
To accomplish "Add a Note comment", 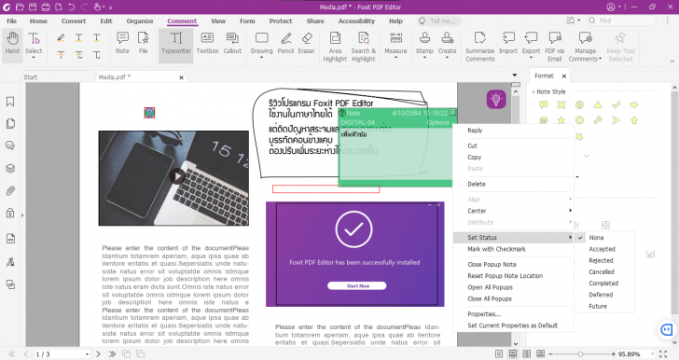I will coord(122,44).
